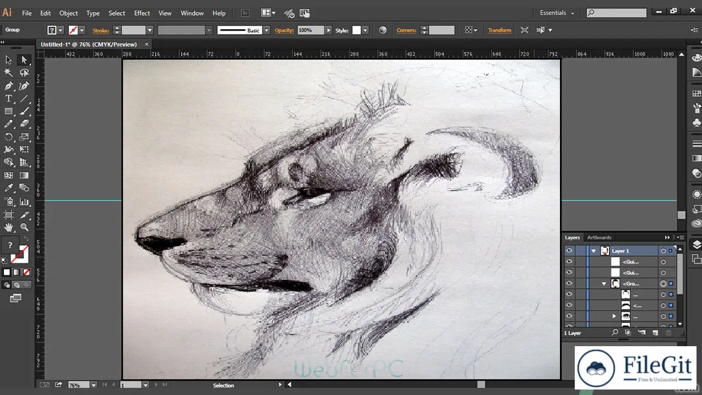Click the Stroke label link

100,30
